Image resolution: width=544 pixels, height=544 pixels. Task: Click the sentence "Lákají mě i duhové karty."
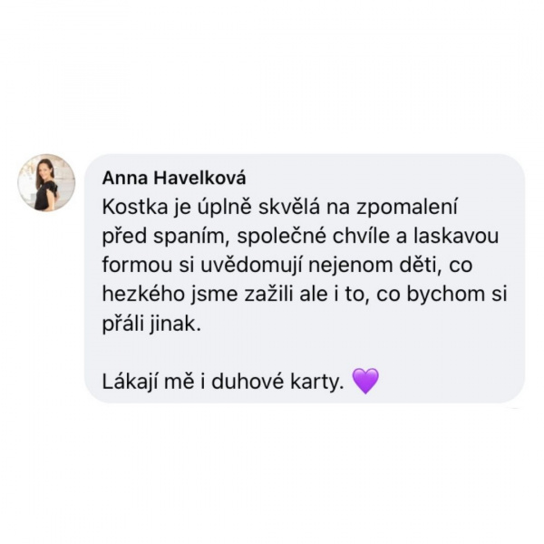(223, 383)
